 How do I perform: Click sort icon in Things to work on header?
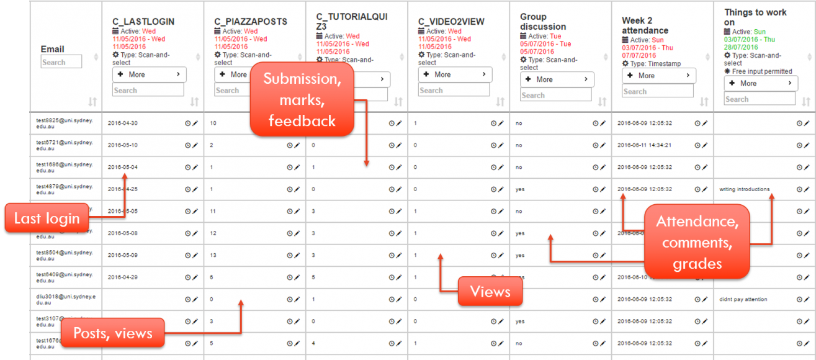click(x=805, y=102)
